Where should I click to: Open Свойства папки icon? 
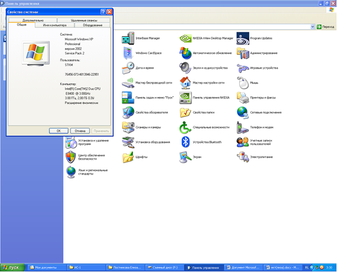(x=185, y=112)
